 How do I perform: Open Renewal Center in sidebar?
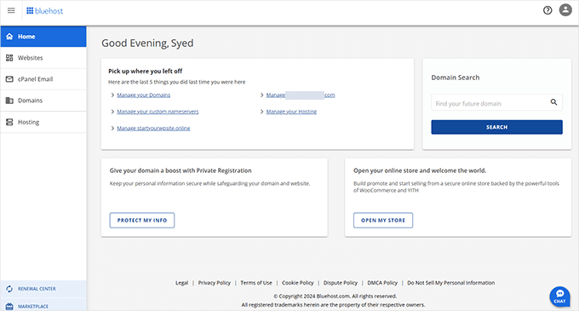click(x=43, y=289)
